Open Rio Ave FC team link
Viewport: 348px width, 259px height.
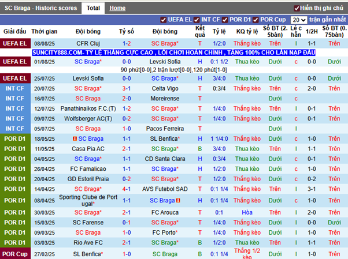click(88, 243)
